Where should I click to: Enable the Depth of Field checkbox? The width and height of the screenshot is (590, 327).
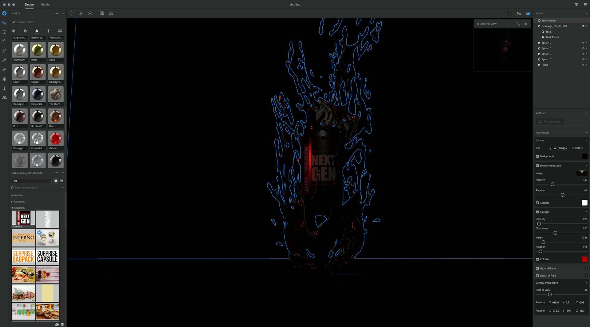coord(537,276)
